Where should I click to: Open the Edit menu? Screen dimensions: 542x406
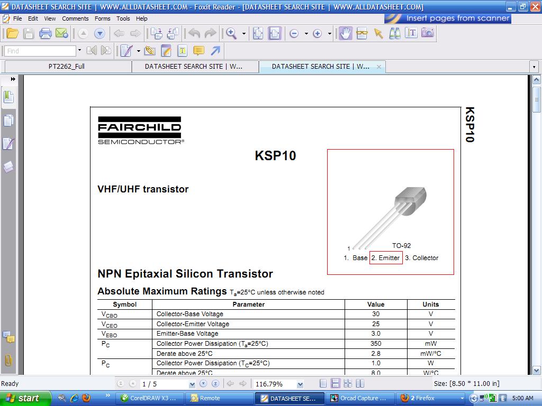(x=33, y=19)
